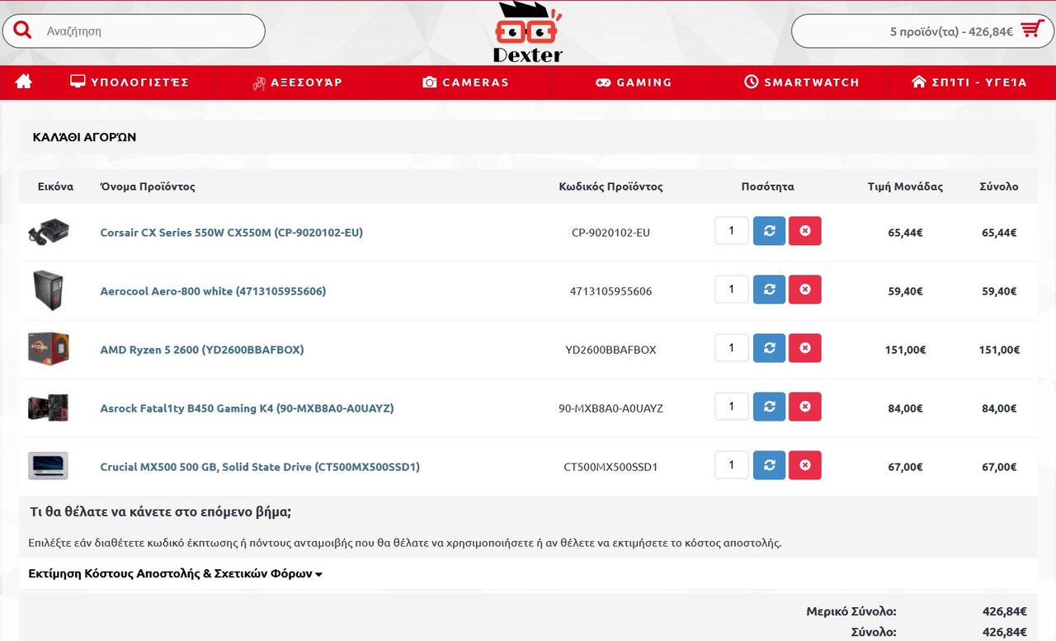Click Τιμή Μονάδας column header

click(x=905, y=186)
